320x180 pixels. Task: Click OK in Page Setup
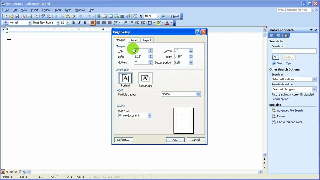pyautogui.click(x=175, y=140)
